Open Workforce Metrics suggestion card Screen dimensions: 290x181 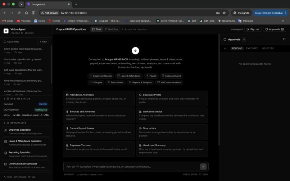172,115
